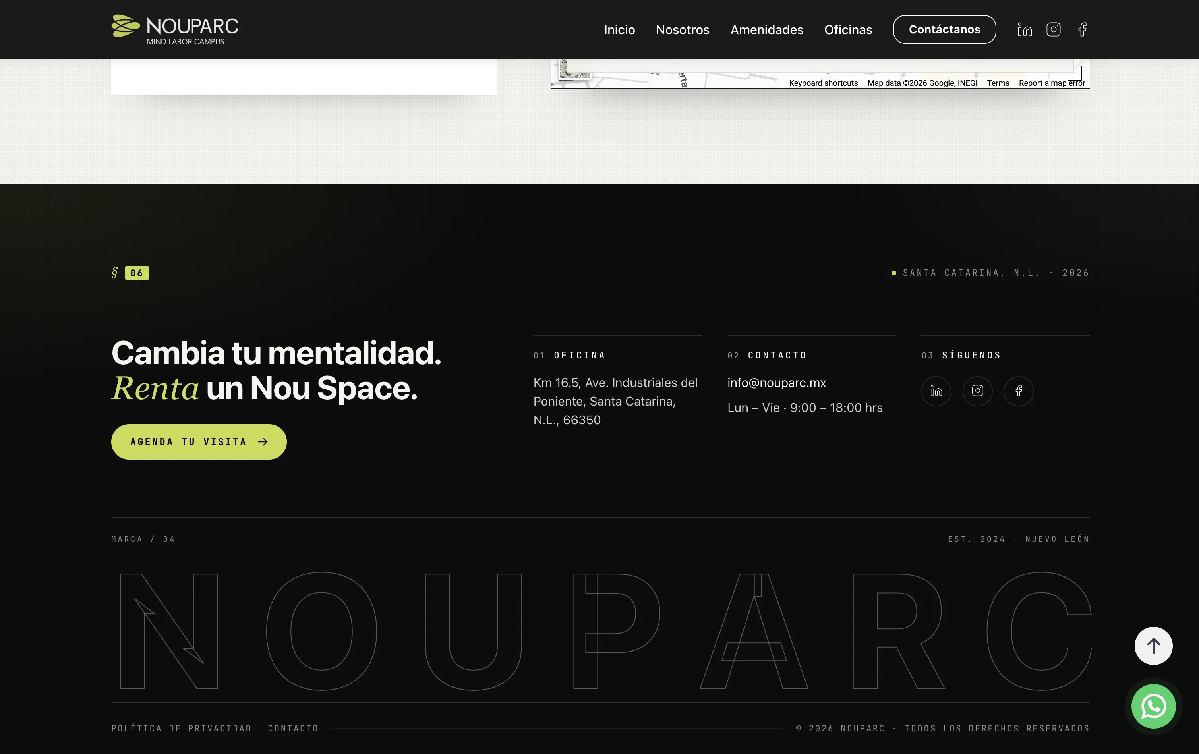Click the EST. 2024 · Nuevo León label
Viewport: 1199px width, 754px height.
point(1018,539)
